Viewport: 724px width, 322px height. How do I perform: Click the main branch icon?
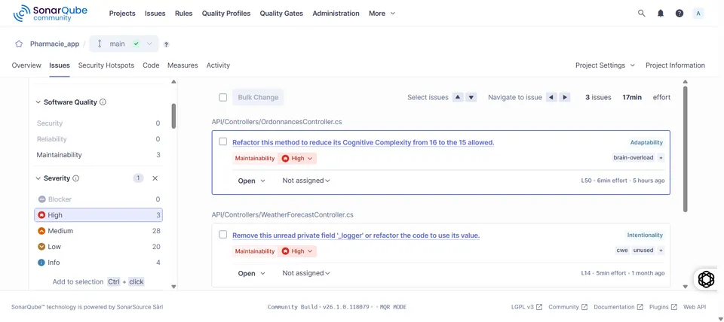tap(100, 44)
